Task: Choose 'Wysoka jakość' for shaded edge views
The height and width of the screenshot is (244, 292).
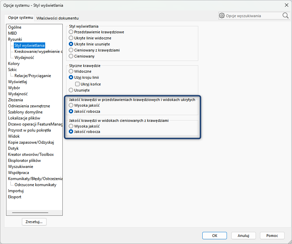Action: 71,126
